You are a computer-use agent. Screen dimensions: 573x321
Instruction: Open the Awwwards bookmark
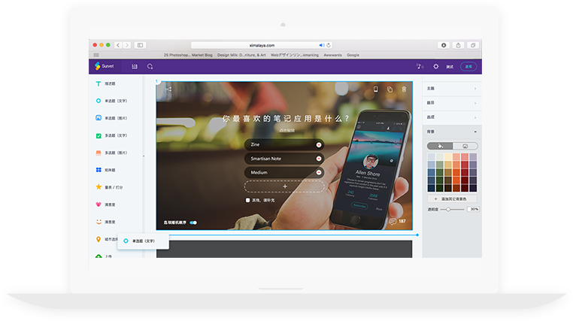332,55
